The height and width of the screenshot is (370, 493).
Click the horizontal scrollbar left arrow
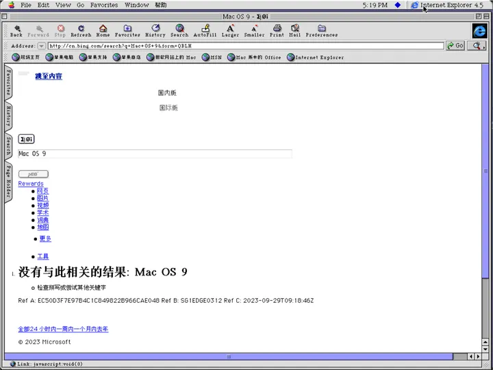pos(471,356)
